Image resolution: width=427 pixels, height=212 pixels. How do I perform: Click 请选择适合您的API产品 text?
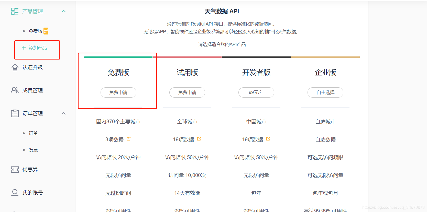point(222,44)
